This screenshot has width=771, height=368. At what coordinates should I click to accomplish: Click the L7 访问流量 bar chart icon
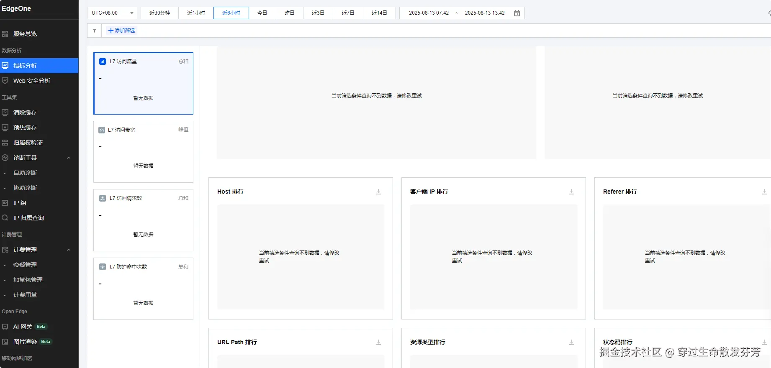[x=103, y=61]
